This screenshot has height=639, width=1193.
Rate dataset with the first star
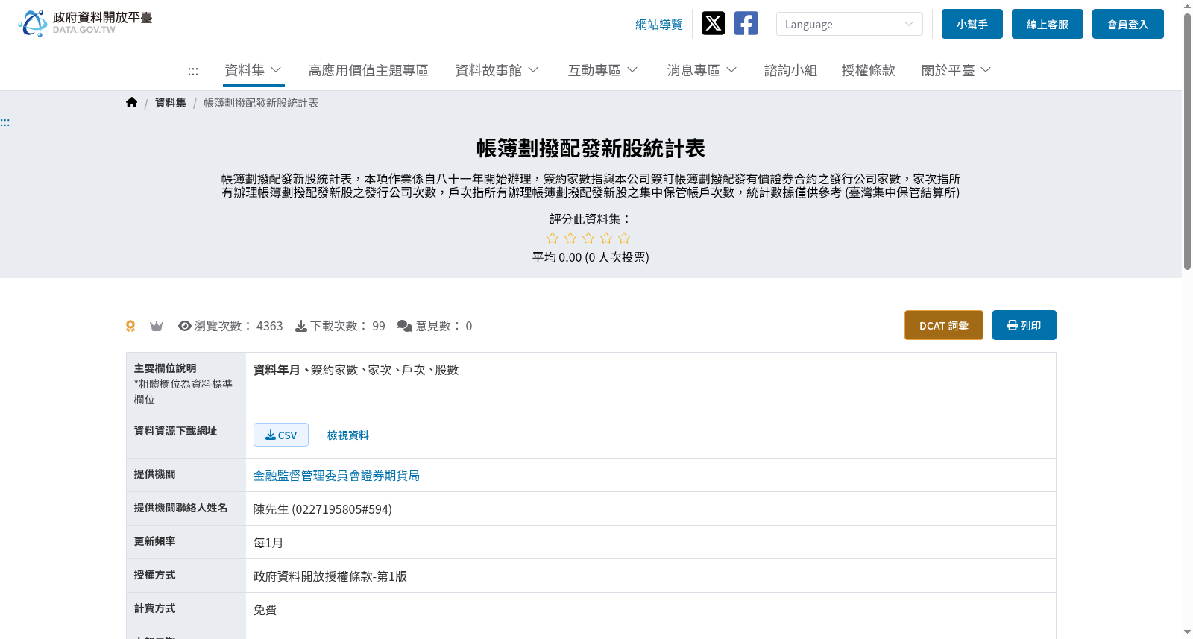point(553,238)
